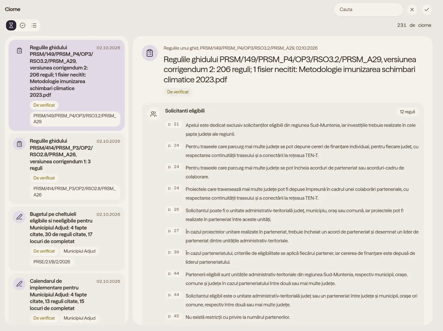Open the PRSM_A29 rules draft card
Viewport: 443px width, 331px height.
pyautogui.click(x=66, y=85)
